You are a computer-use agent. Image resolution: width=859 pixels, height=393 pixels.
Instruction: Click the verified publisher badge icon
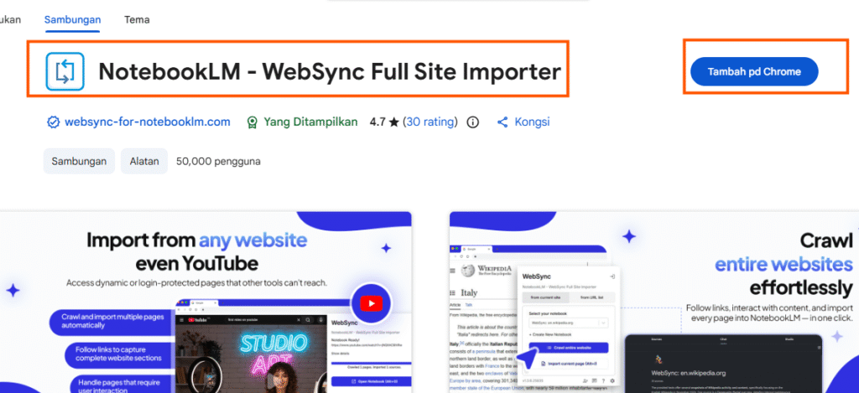click(x=53, y=122)
